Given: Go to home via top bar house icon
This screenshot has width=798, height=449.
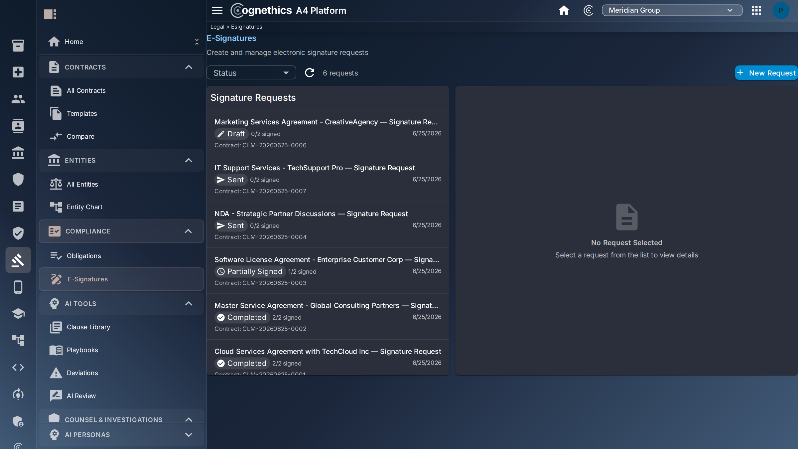Looking at the screenshot, I should 564,10.
